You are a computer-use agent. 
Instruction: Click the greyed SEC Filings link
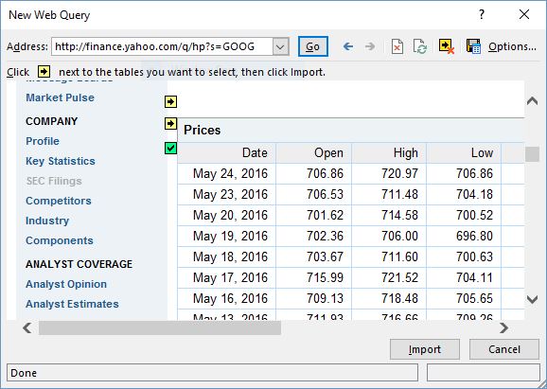coord(54,181)
